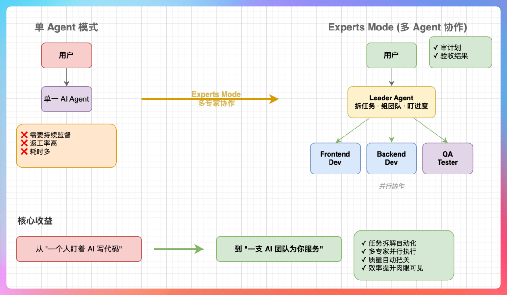Click the yellow Experts Mode arrow between diagrams
The width and height of the screenshot is (507, 295).
(210, 99)
